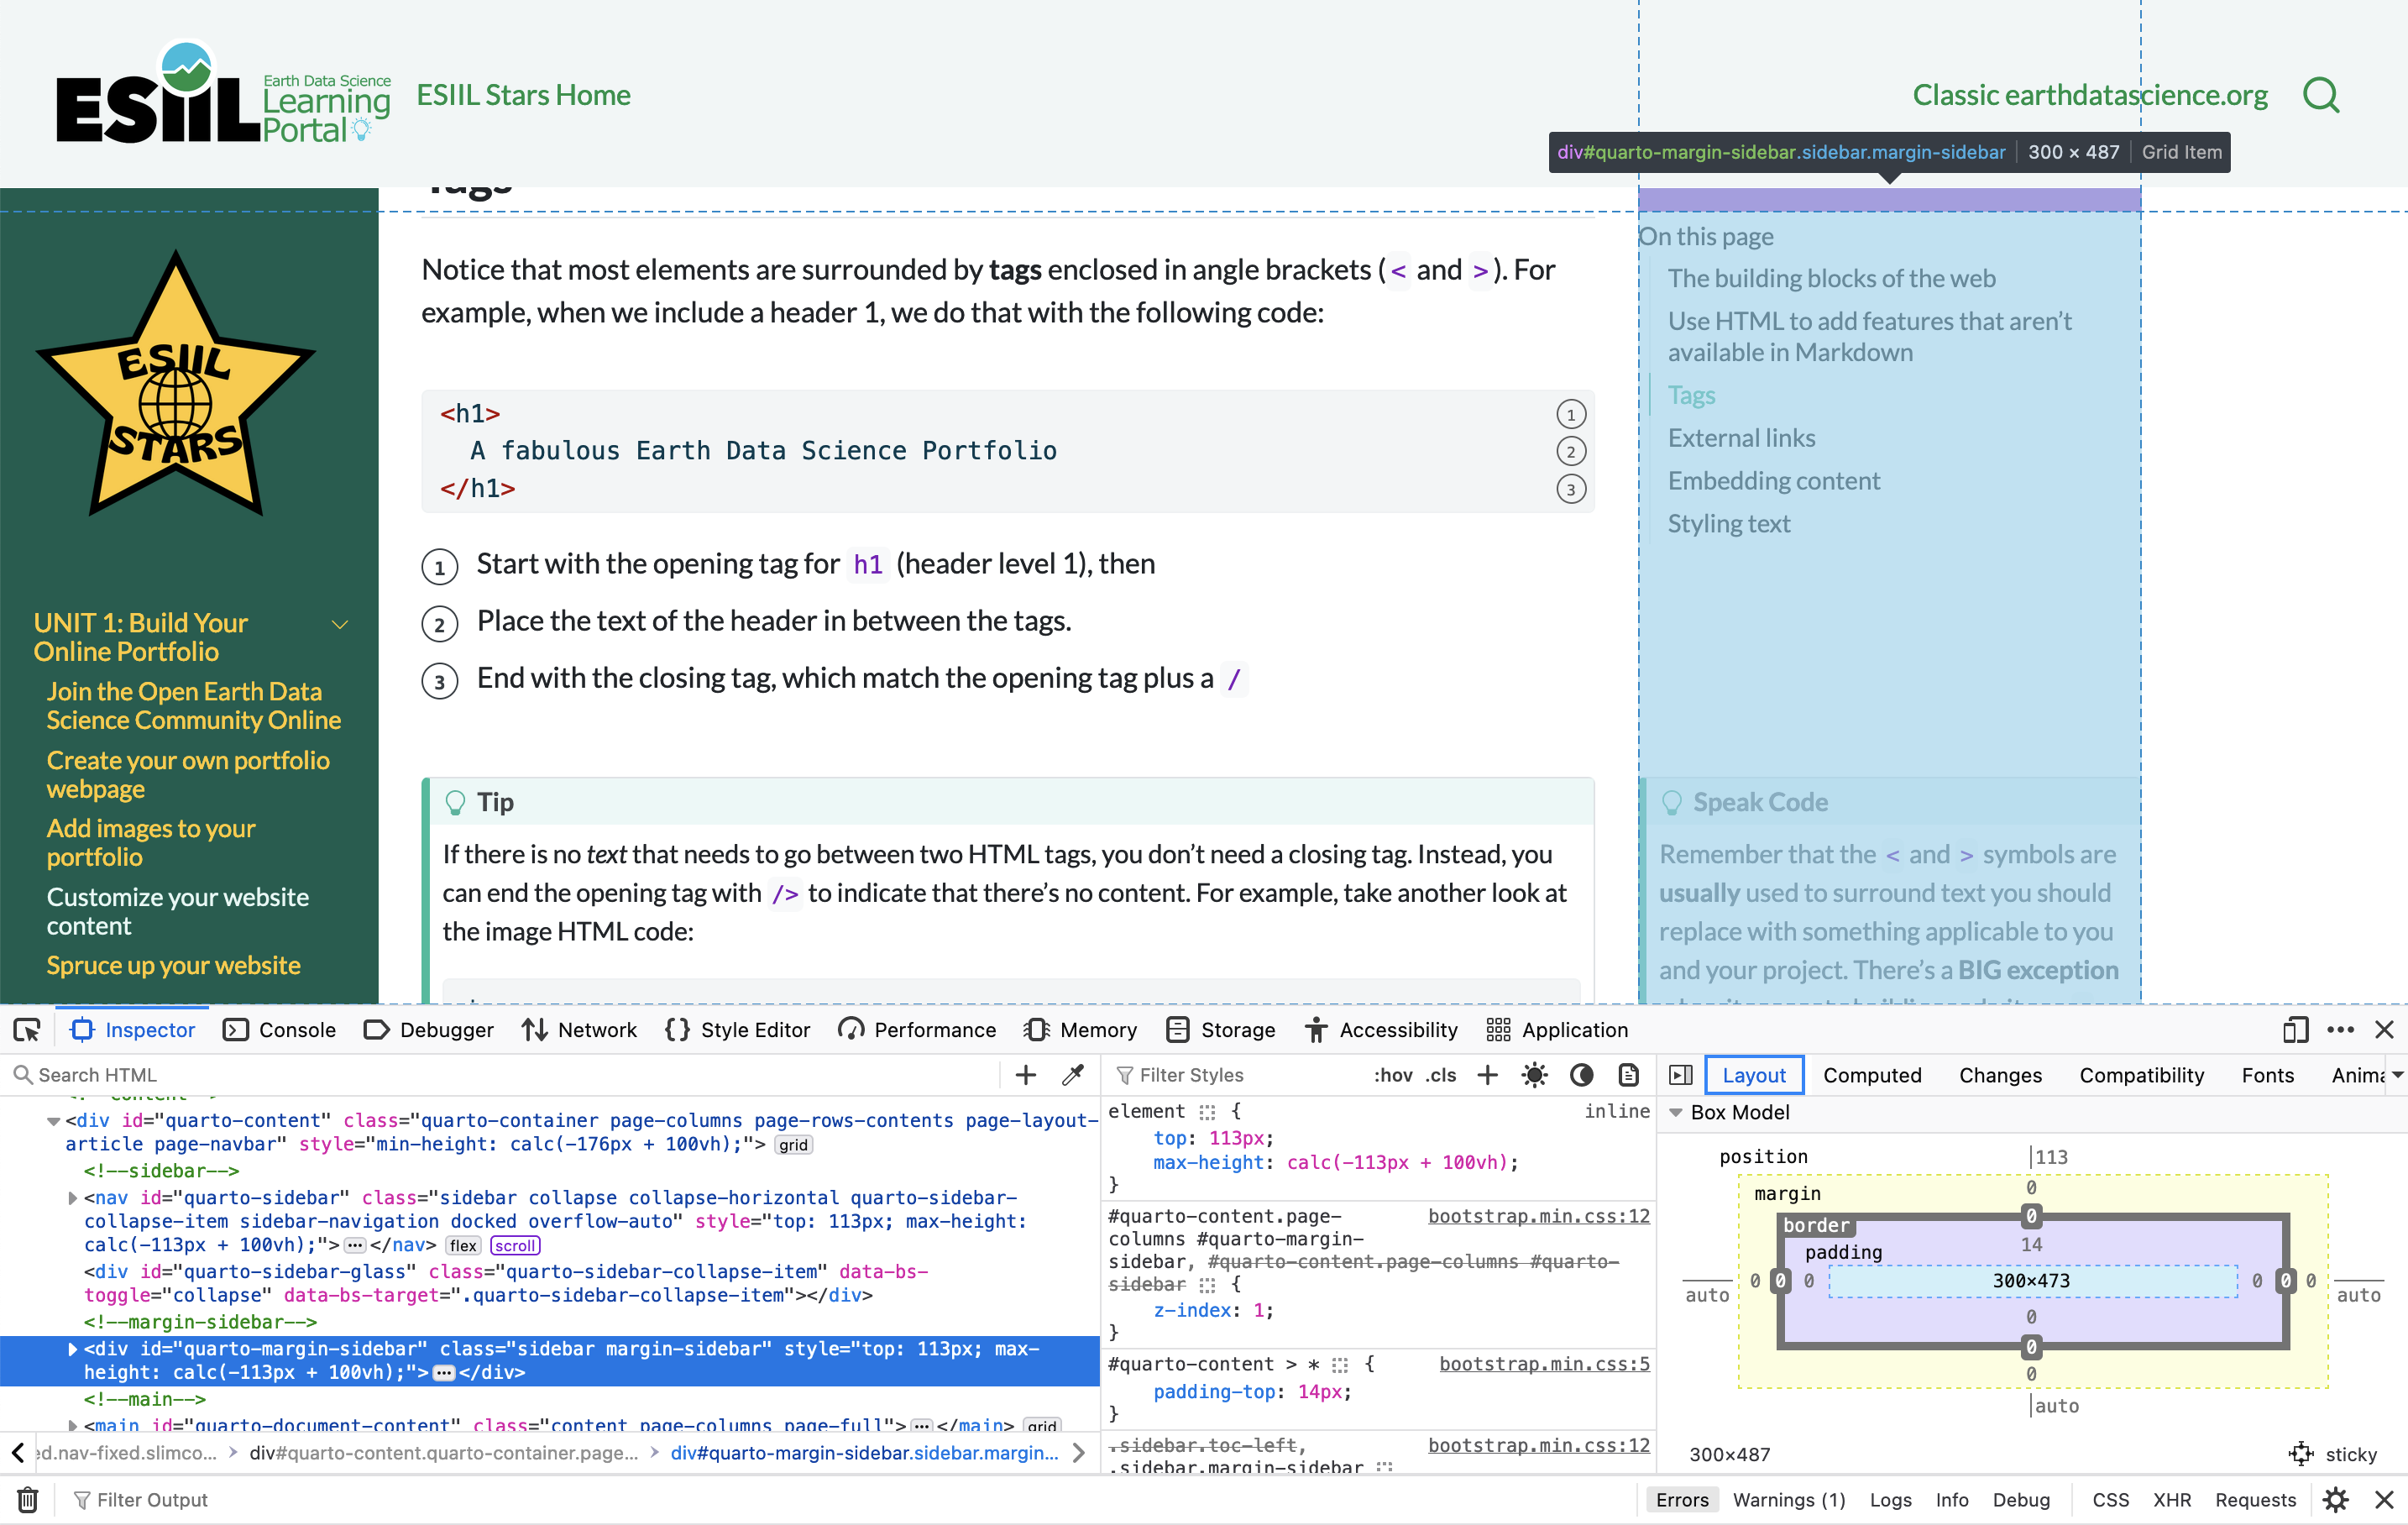Open the site search magnifier
Viewport: 2408px width, 1525px height.
[2321, 96]
